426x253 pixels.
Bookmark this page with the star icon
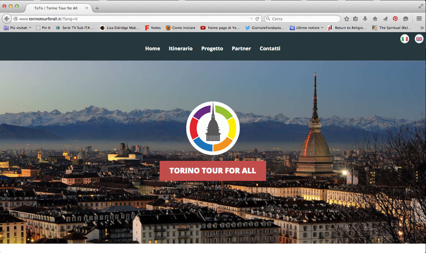(x=346, y=19)
